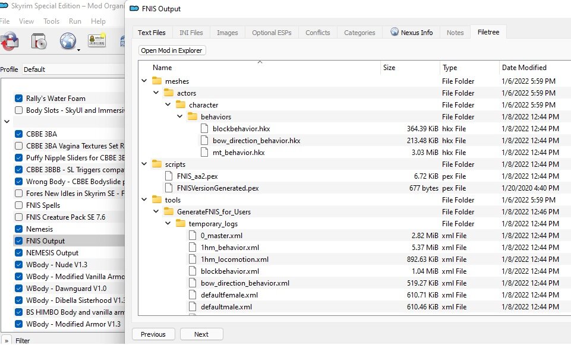Screen dimensions: 571x345
Task: Collapse the meshes folder tree node
Action: [144, 80]
